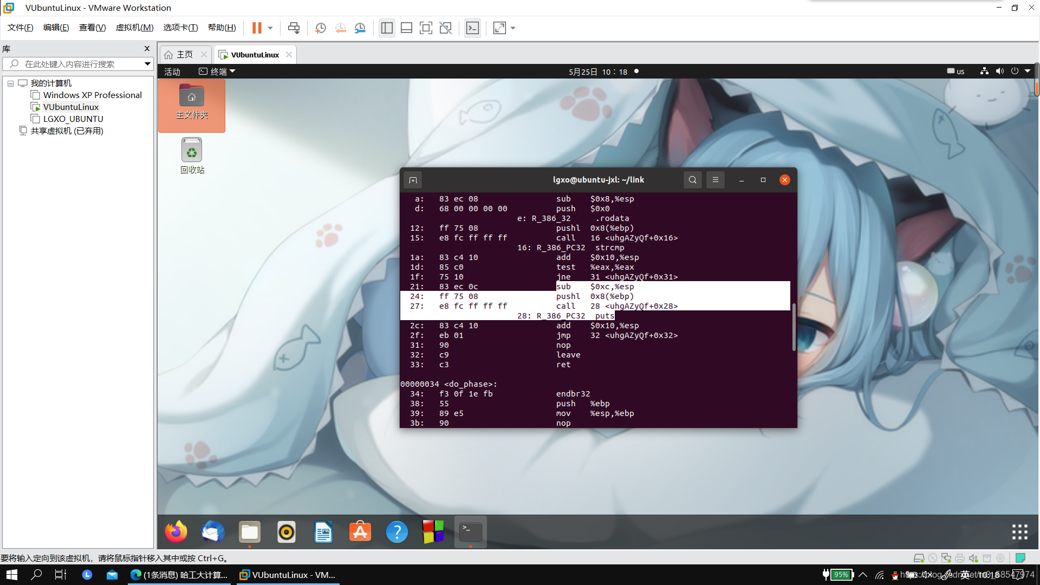The height and width of the screenshot is (585, 1040).
Task: Toggle the library sidebar view
Action: click(x=387, y=28)
